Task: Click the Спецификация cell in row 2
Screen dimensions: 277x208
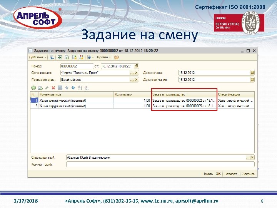Action: click(236, 106)
